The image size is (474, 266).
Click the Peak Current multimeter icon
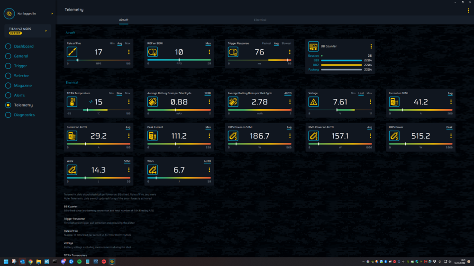(x=153, y=136)
